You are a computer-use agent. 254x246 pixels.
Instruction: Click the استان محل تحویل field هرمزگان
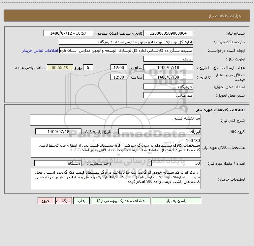point(168,87)
